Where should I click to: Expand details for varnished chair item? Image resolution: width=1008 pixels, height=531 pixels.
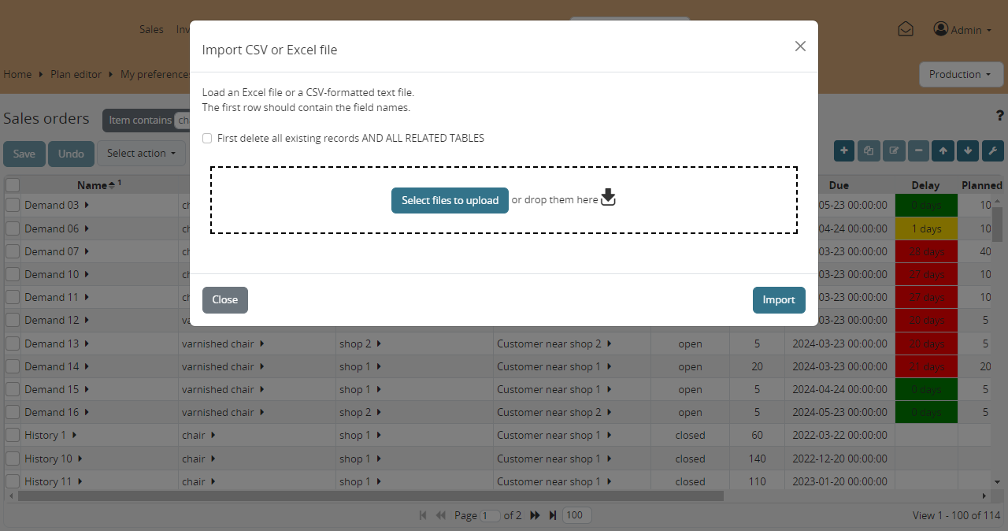[263, 343]
